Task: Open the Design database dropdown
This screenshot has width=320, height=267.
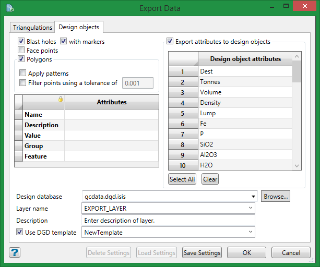Action: click(x=253, y=197)
